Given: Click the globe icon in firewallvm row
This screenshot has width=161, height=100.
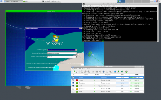Looking at the screenshot, I should click(x=73, y=83).
